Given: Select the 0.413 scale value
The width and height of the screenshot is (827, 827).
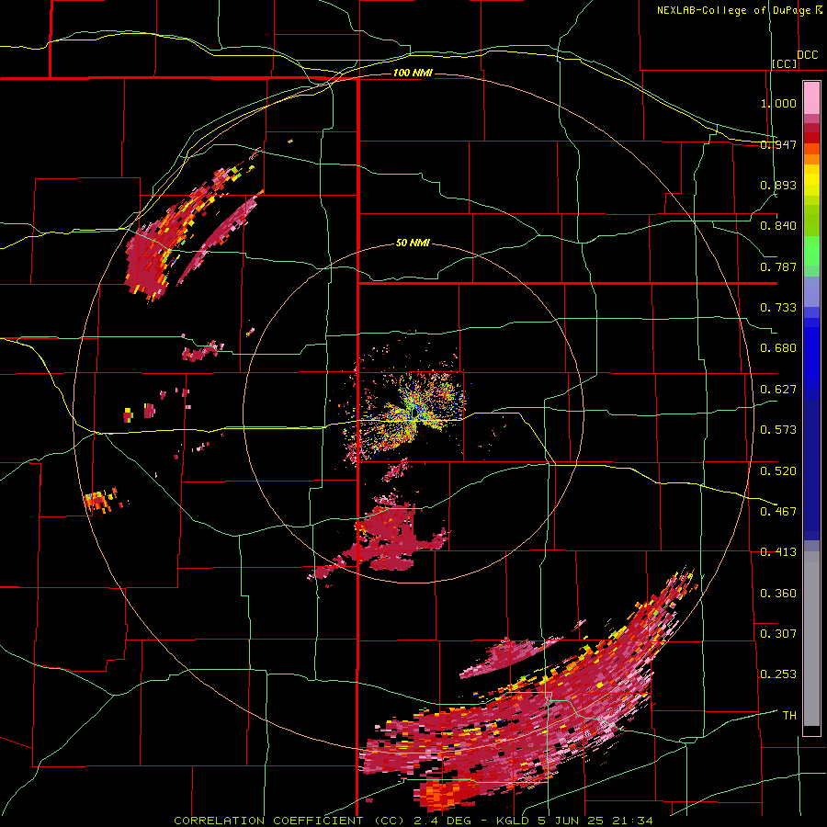Looking at the screenshot, I should (x=778, y=552).
